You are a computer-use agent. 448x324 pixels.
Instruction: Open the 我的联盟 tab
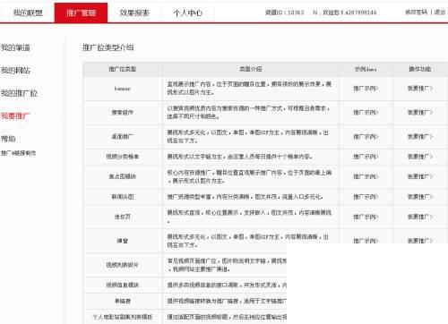28,13
